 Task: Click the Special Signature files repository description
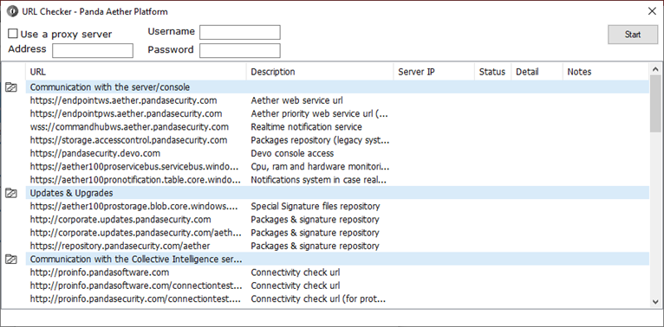[x=316, y=206]
